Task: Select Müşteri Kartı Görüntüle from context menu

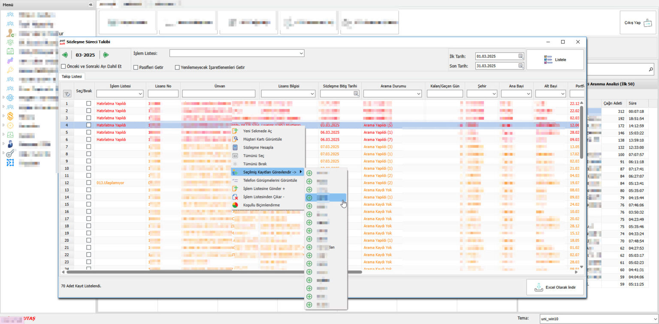Action: point(262,139)
